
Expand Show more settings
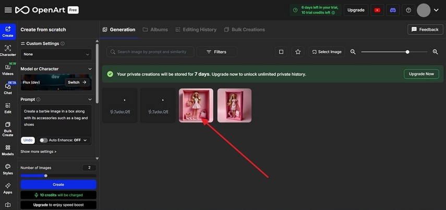click(39, 152)
